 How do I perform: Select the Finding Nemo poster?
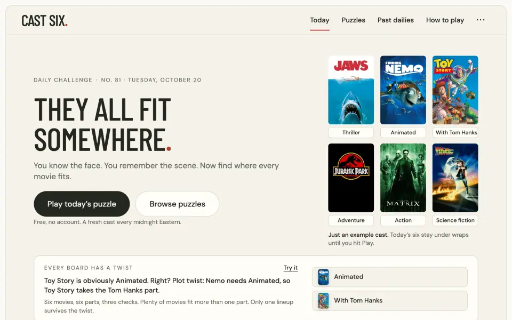click(x=403, y=90)
